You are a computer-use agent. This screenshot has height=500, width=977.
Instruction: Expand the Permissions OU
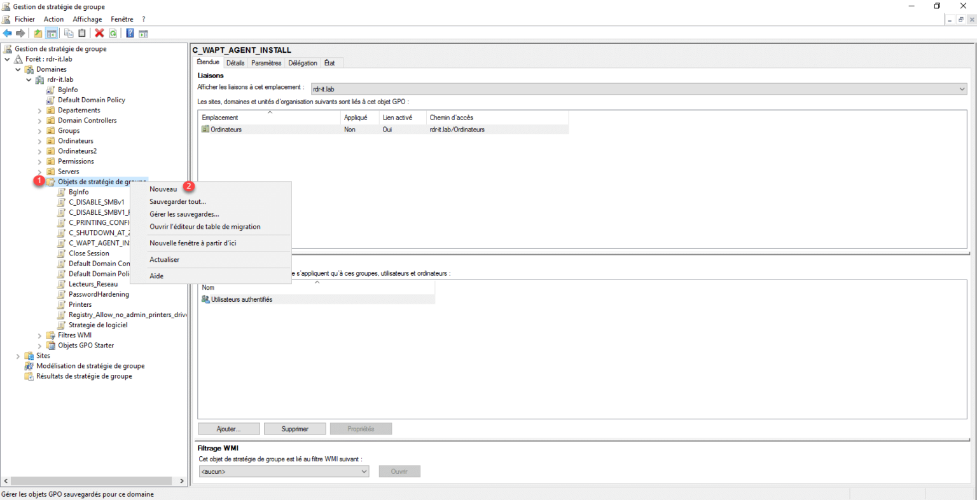pyautogui.click(x=39, y=161)
